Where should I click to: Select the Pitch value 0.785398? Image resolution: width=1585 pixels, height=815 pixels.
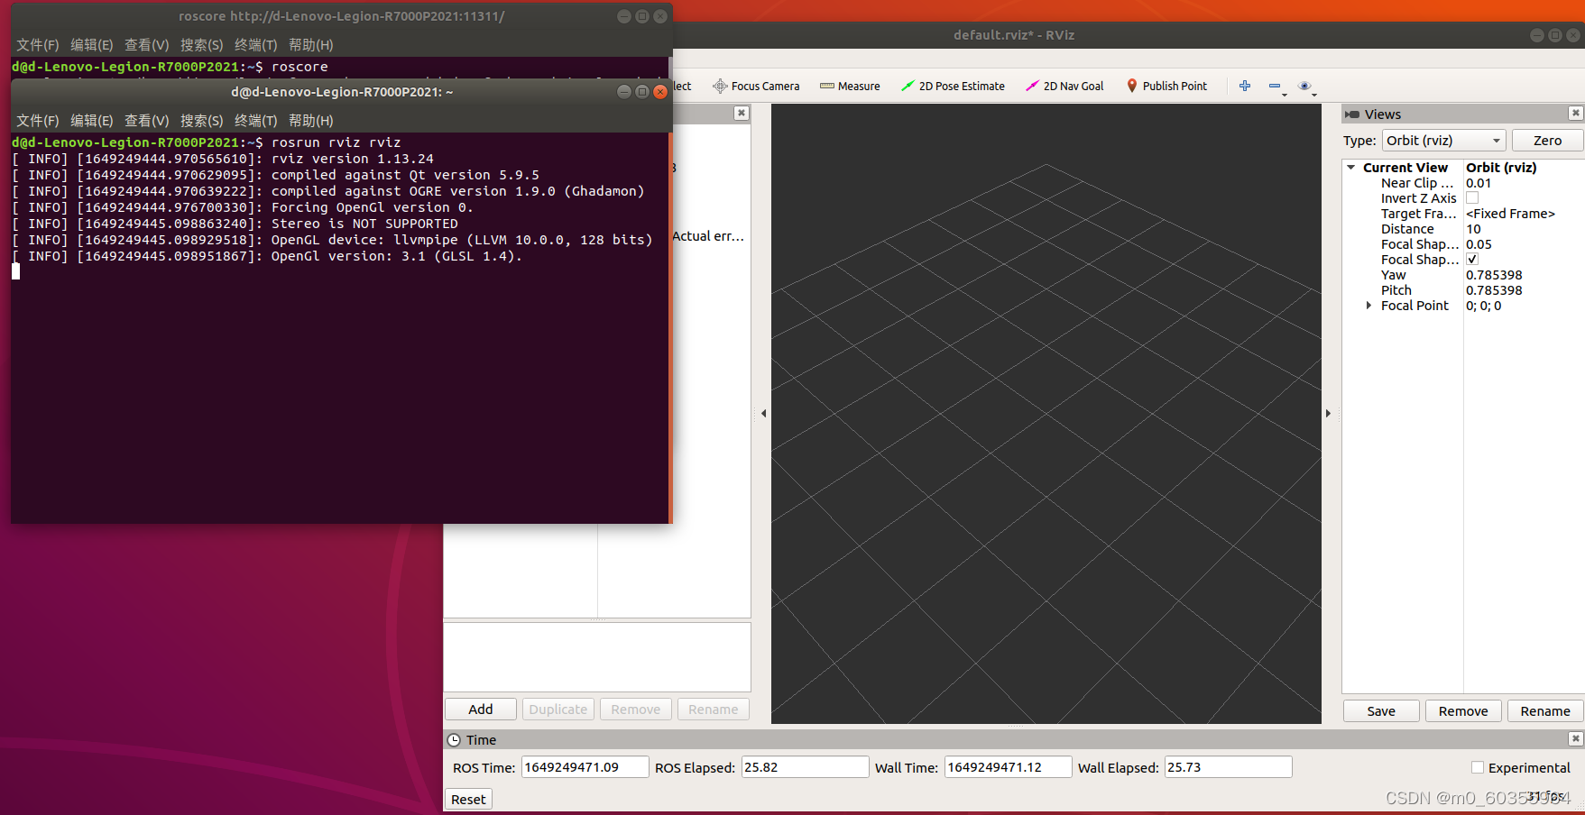[x=1494, y=290]
